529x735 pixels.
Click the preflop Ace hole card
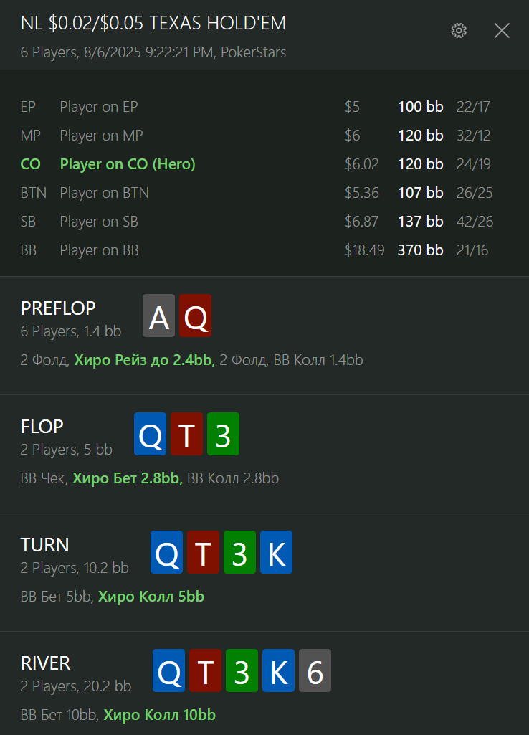tap(159, 316)
